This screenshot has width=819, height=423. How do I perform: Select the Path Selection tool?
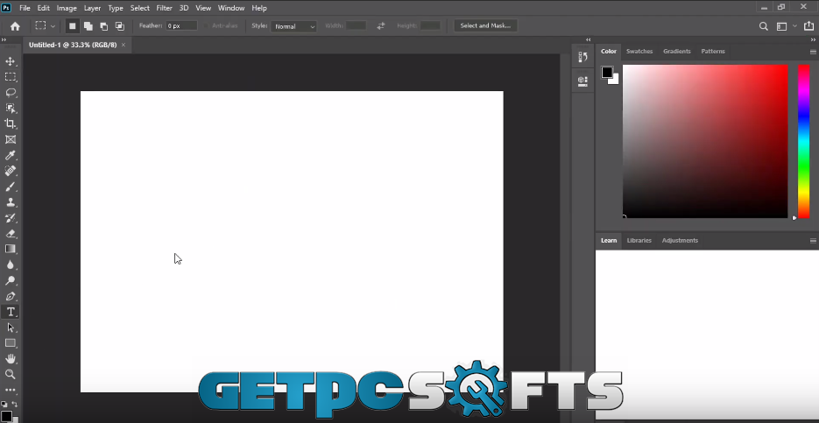(x=10, y=328)
